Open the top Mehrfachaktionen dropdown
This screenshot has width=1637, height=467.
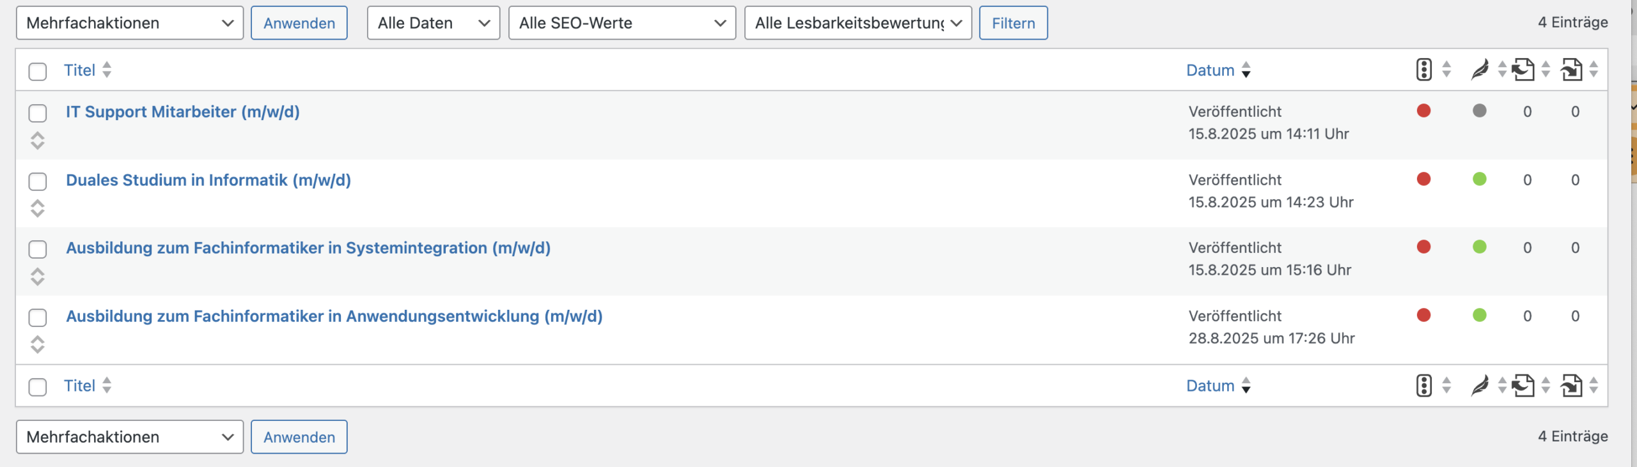click(x=129, y=23)
